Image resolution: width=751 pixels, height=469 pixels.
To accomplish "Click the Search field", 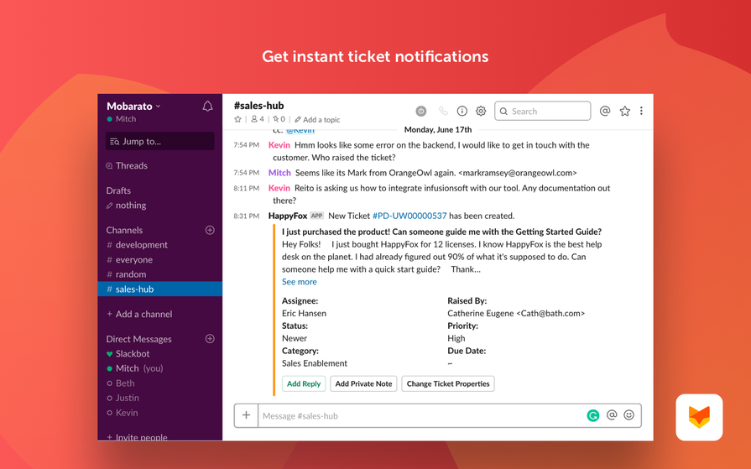I will click(x=543, y=111).
